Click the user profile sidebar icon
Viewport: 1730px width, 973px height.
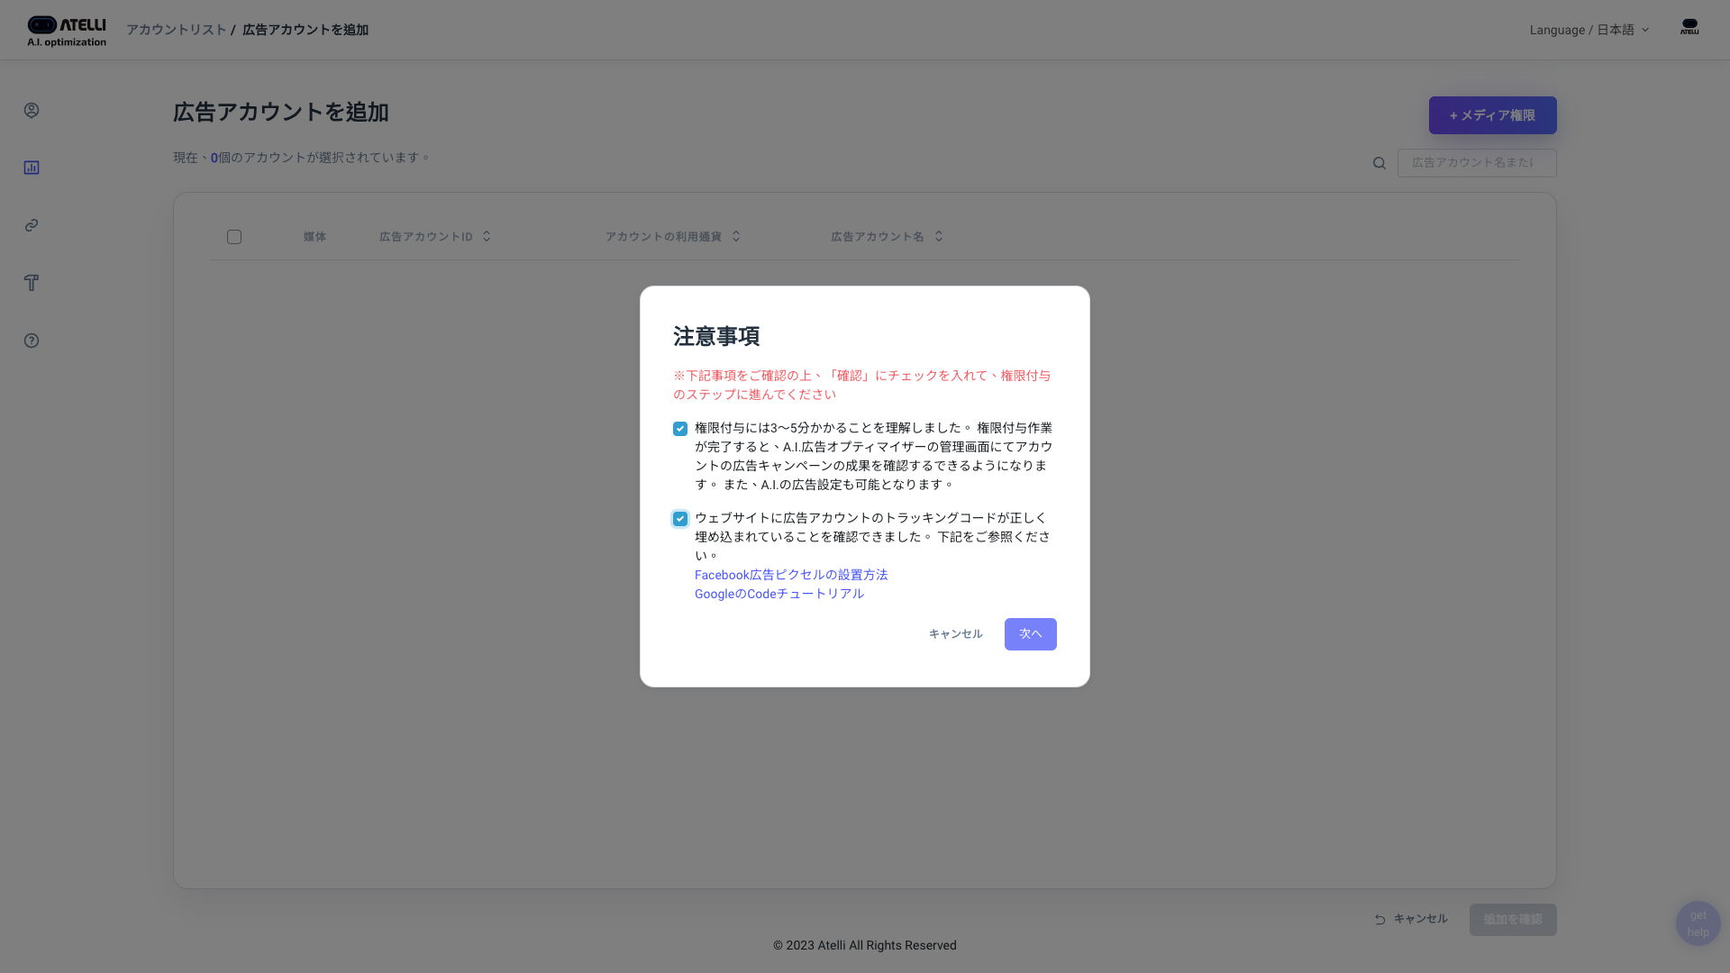[x=32, y=110]
